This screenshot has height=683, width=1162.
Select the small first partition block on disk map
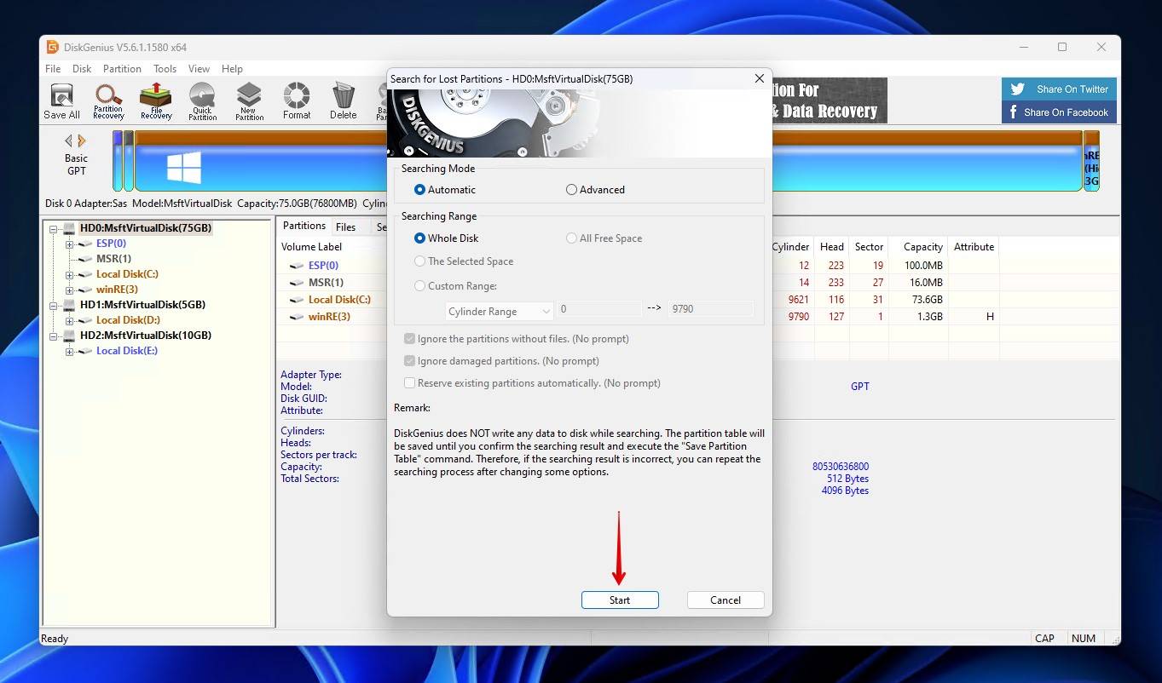tap(118, 161)
